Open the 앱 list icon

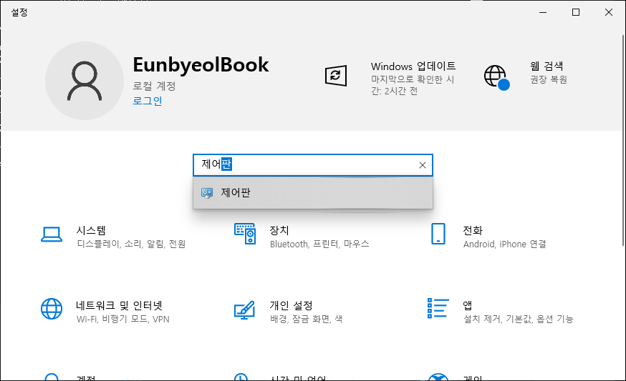click(438, 308)
